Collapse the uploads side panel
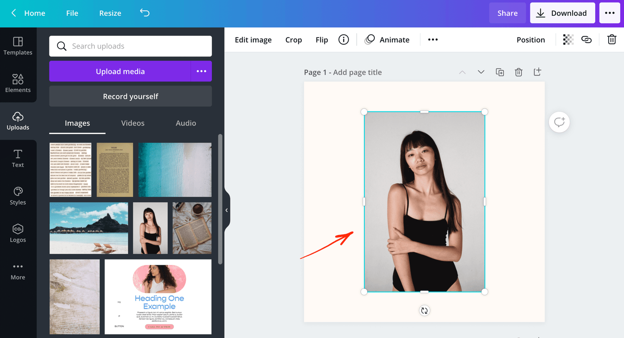Viewport: 624px width, 338px height. 227,210
